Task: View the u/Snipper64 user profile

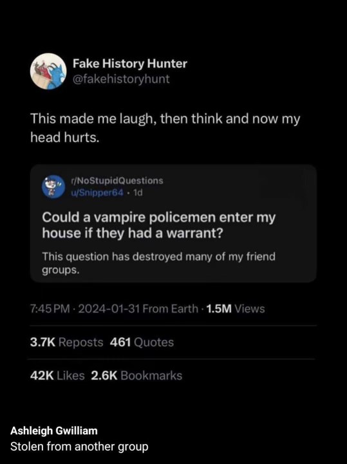Action: (97, 192)
